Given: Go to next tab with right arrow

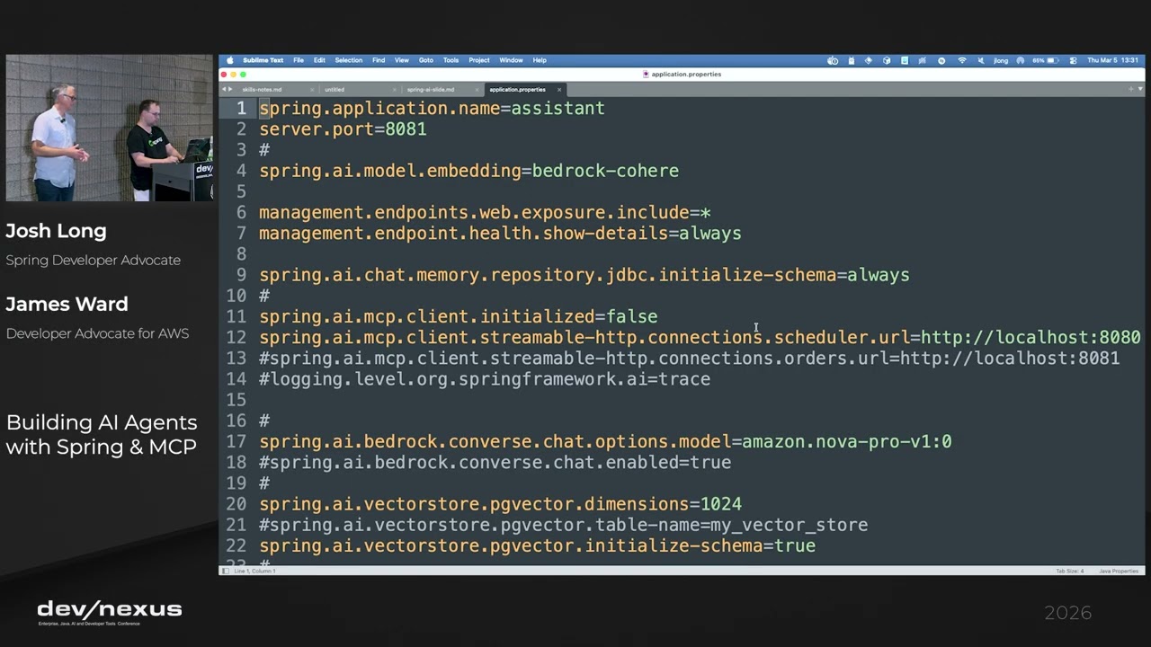Looking at the screenshot, I should click(x=230, y=89).
